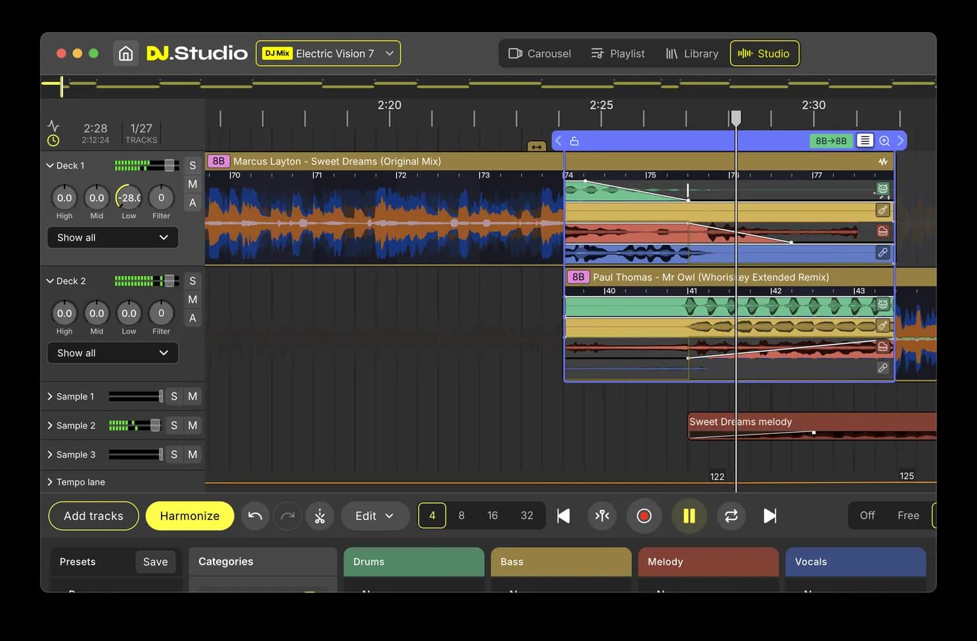This screenshot has height=641, width=977.
Task: Click the undo arrow button
Action: tap(255, 516)
